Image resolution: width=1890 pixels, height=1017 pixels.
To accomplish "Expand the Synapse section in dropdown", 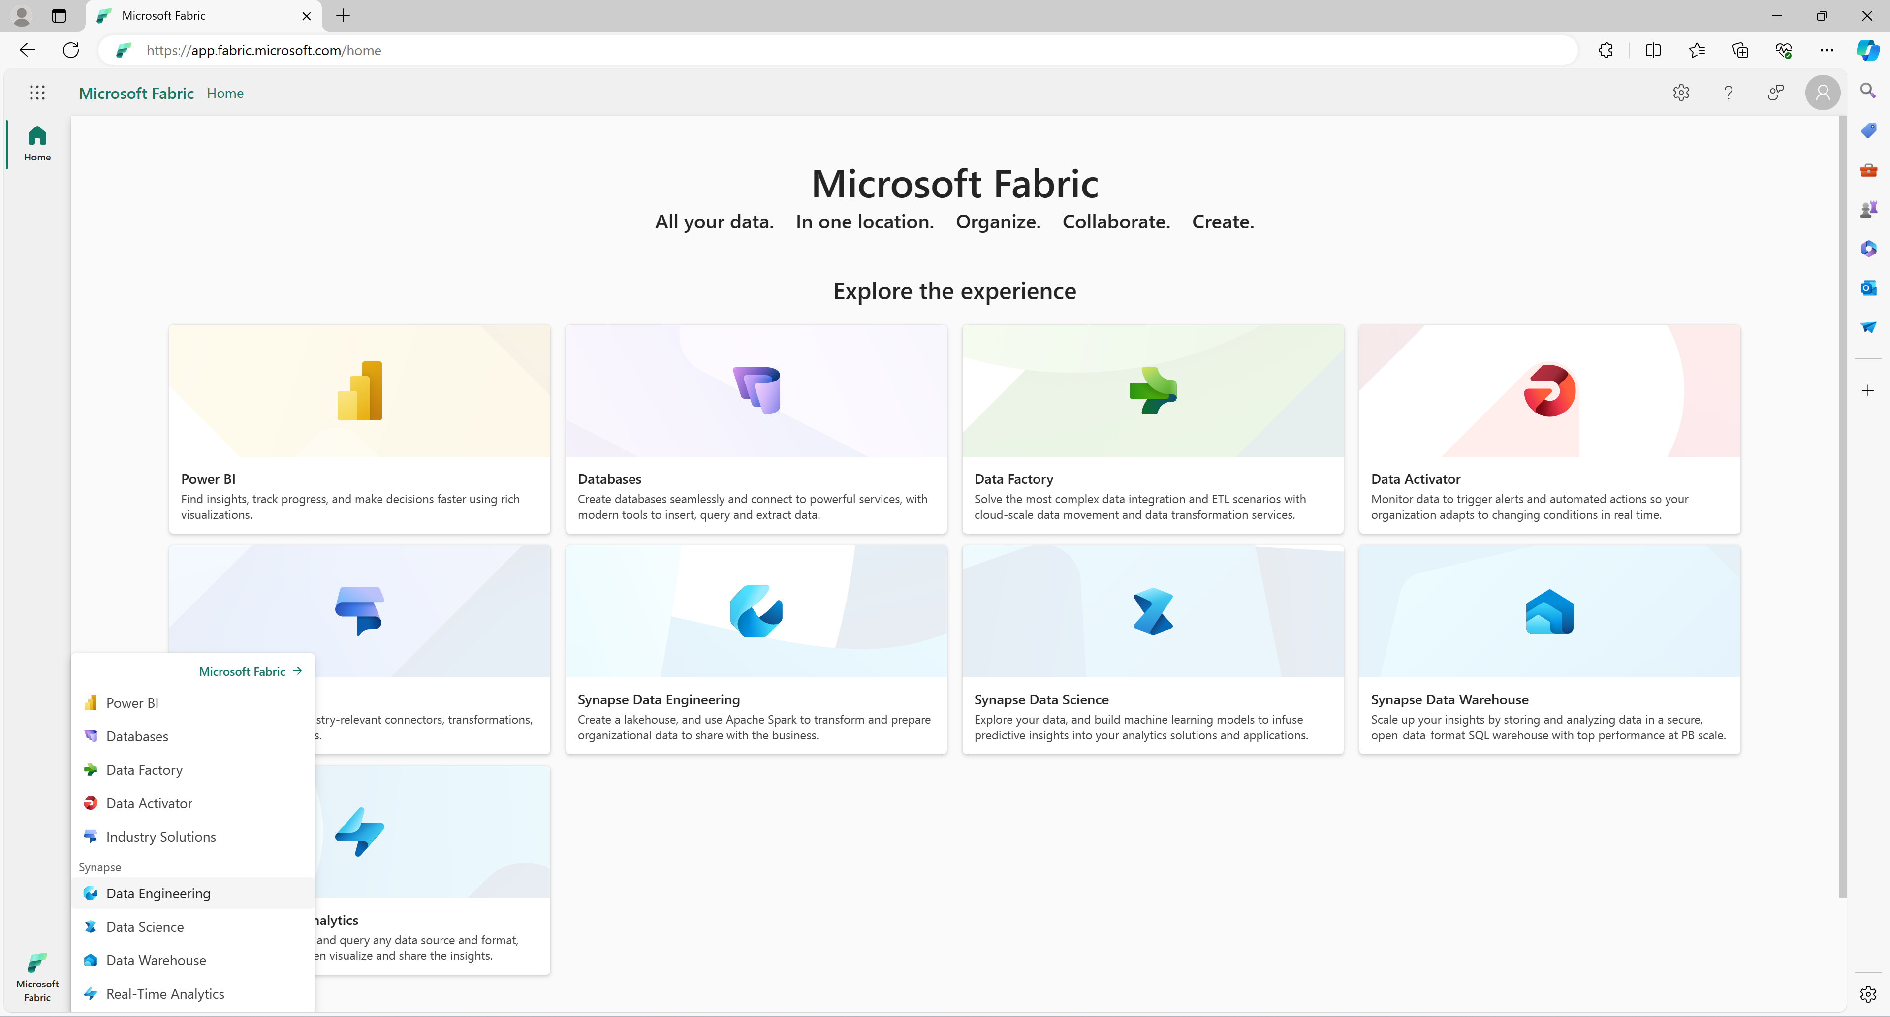I will (100, 867).
